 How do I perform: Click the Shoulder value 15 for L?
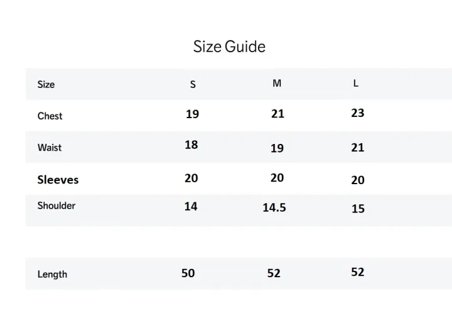pyautogui.click(x=358, y=209)
